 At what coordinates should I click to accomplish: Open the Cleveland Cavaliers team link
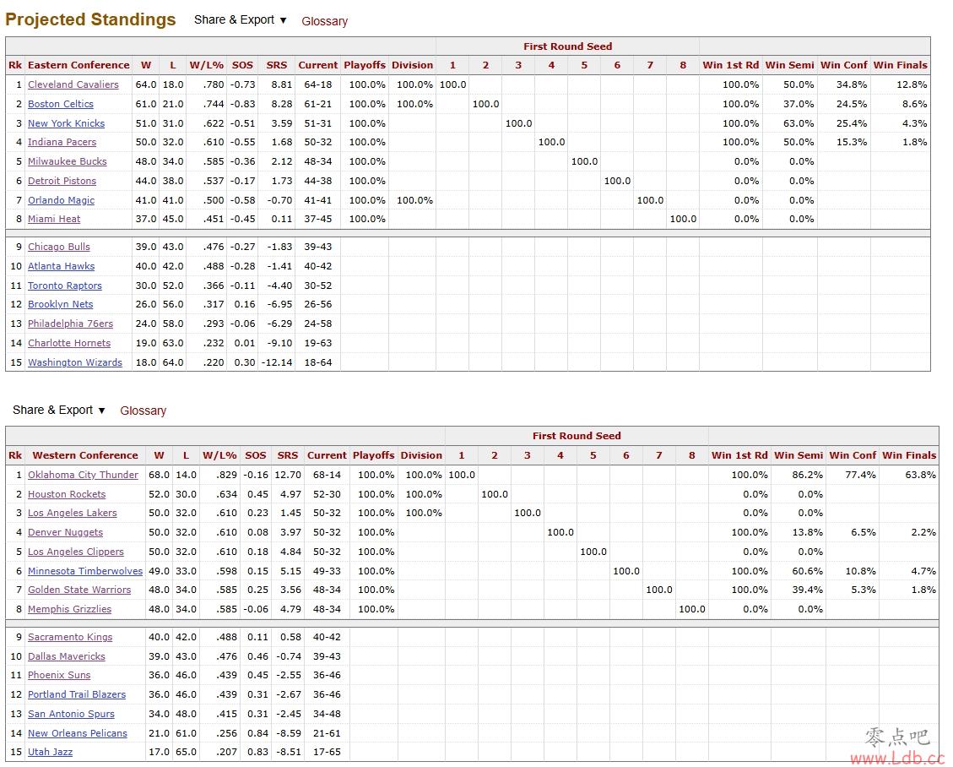pos(73,84)
